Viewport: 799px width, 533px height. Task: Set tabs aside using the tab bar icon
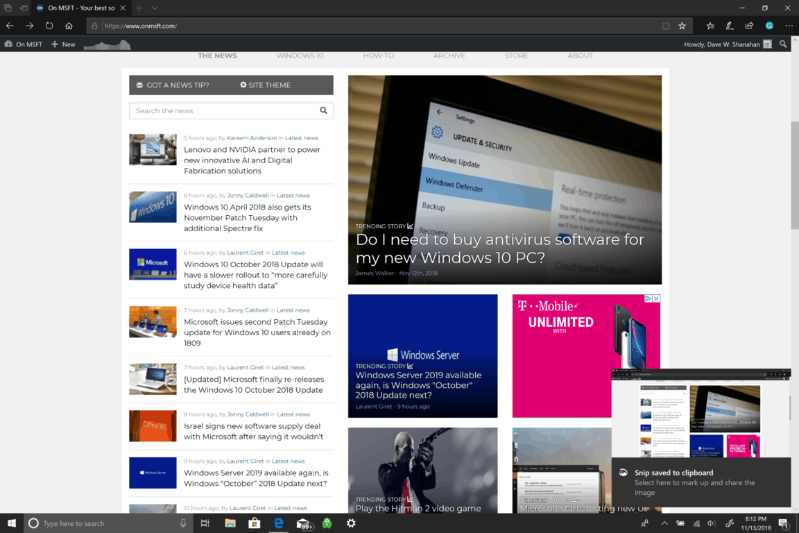(24, 8)
